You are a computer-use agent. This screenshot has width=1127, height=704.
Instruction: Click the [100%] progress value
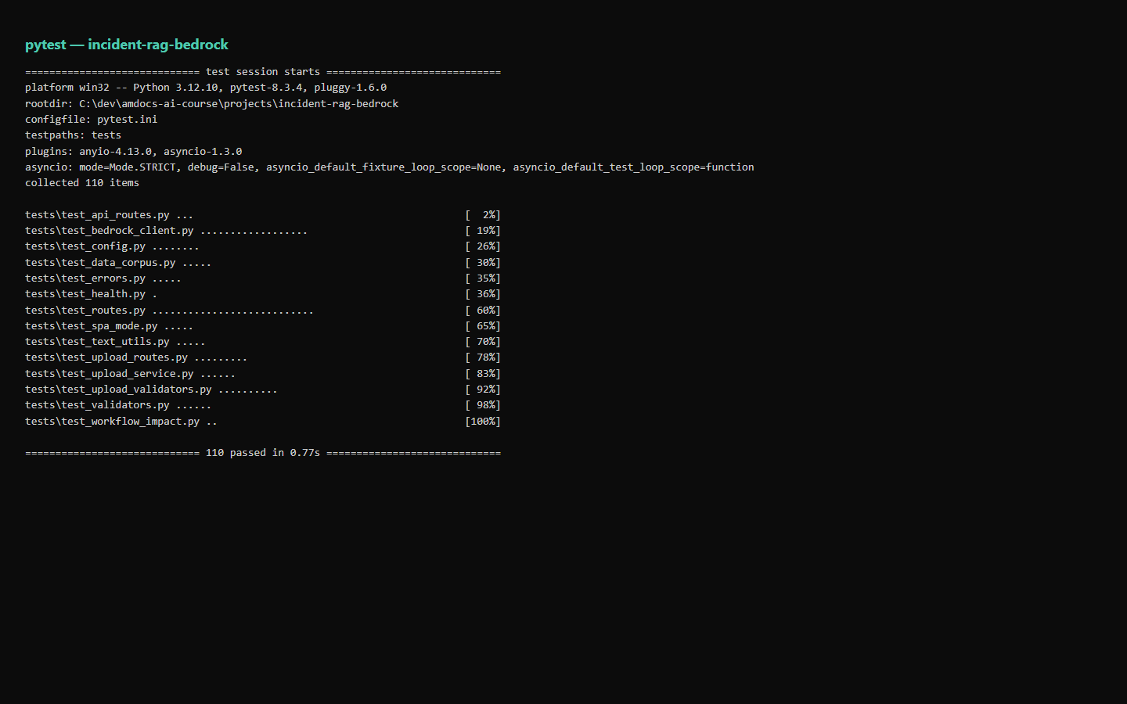[483, 422]
